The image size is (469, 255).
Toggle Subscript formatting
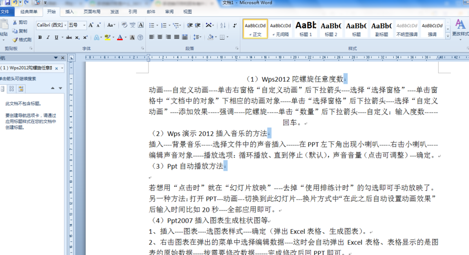77,37
